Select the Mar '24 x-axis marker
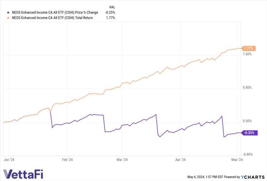 122,160
